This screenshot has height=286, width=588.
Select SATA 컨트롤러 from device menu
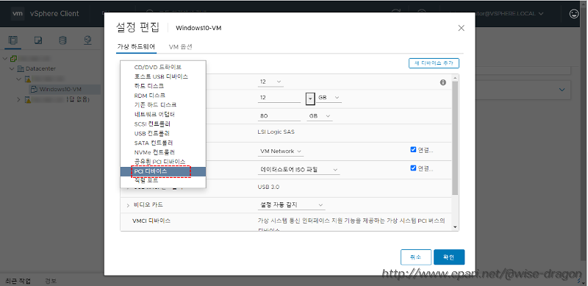click(x=162, y=143)
